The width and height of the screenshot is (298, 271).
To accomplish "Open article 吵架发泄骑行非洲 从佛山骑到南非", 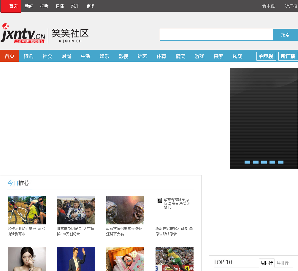I will coord(26,231).
